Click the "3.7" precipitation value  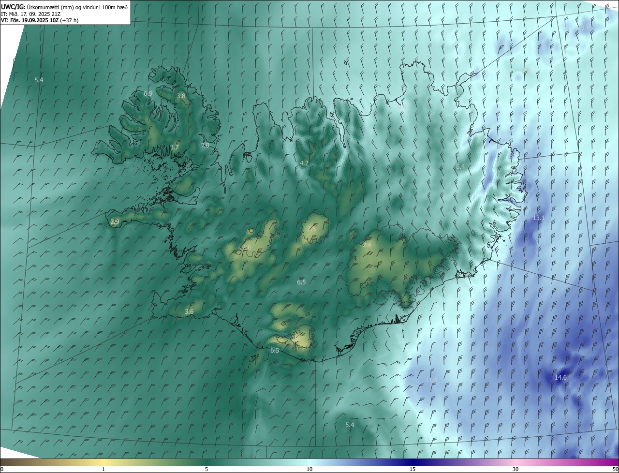[175, 147]
